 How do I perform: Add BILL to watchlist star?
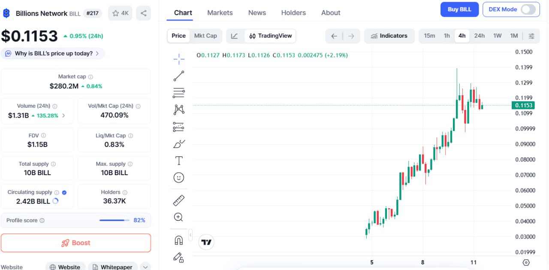pos(120,13)
